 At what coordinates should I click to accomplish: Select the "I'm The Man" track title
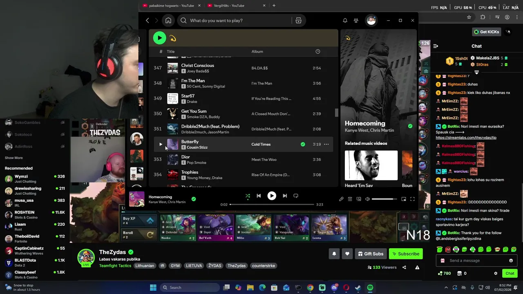click(x=193, y=81)
